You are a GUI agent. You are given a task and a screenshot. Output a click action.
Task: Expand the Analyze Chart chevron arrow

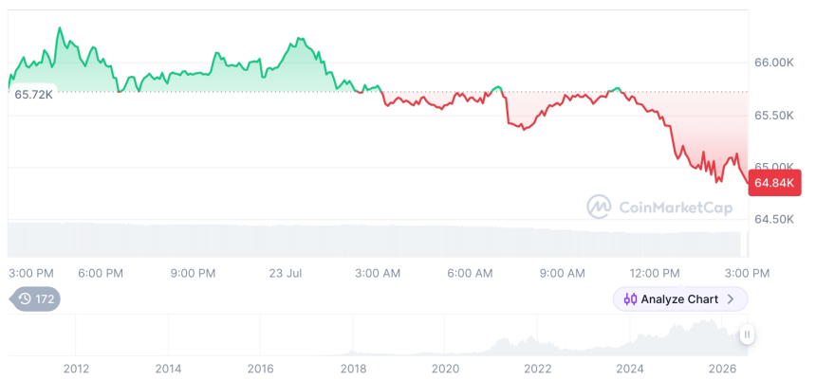point(731,299)
